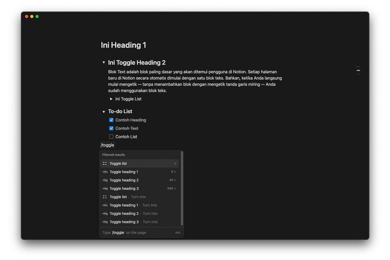The image size is (390, 260).
Task: Click the Toggle list icon in first result
Action: (x=105, y=164)
